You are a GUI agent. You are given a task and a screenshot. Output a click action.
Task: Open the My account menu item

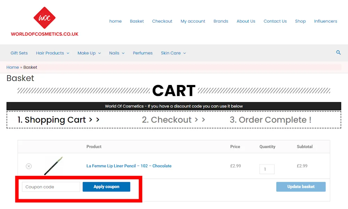pos(193,21)
